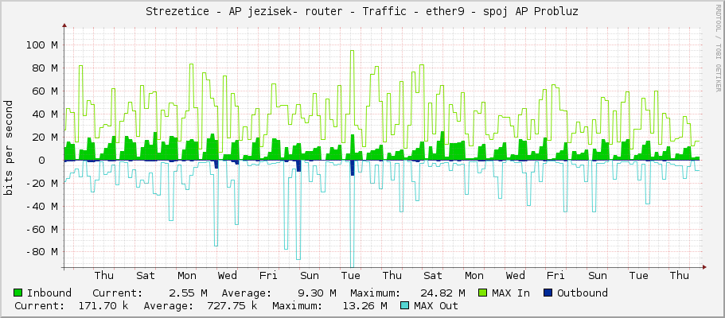Click the cyan MAX Out legend swatch
This screenshot has width=725, height=318.
click(x=405, y=306)
